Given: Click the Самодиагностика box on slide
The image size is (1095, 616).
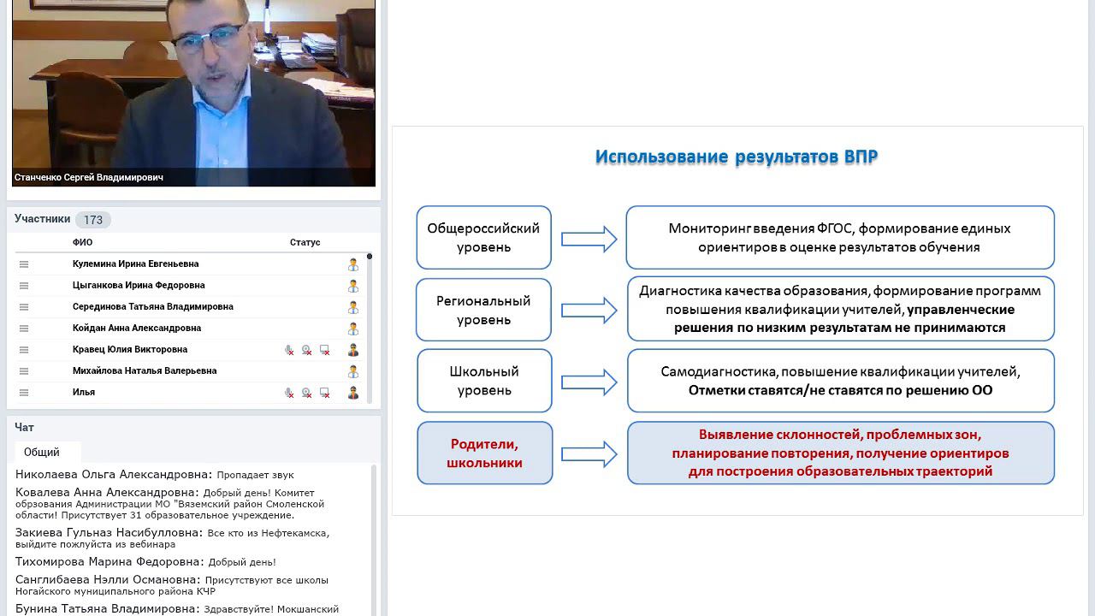Looking at the screenshot, I should point(840,381).
